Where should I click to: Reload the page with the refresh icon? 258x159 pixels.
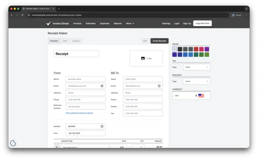(22, 15)
